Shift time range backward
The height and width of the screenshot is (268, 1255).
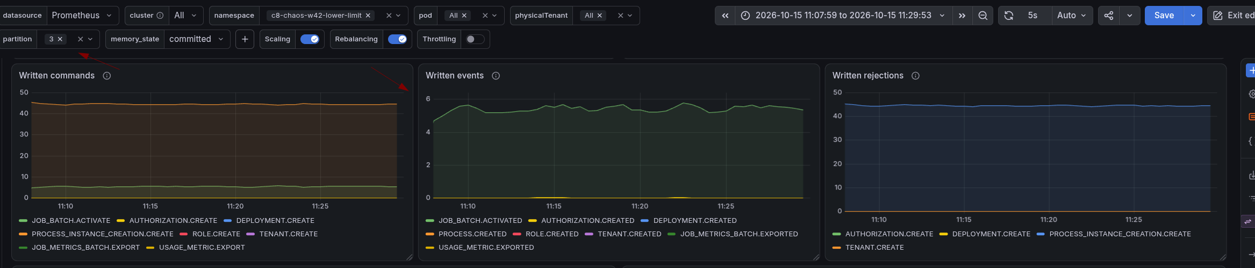(x=725, y=16)
